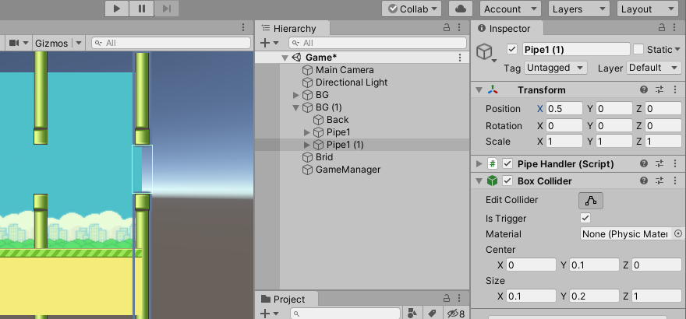Viewport: 686px width, 319px height.
Task: Click the Project search-by-label icon
Action: click(x=432, y=313)
